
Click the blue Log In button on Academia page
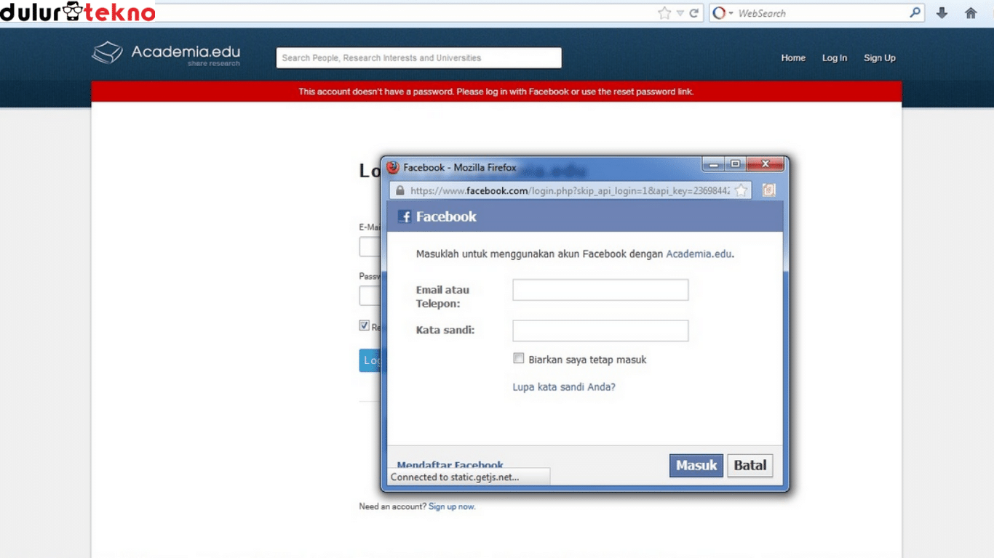[x=370, y=360]
